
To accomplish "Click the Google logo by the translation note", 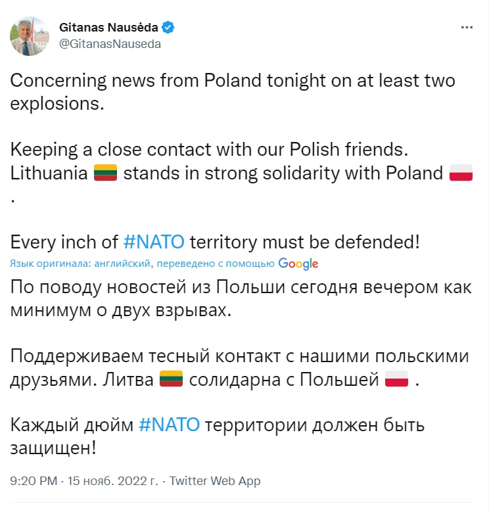I will click(x=298, y=264).
